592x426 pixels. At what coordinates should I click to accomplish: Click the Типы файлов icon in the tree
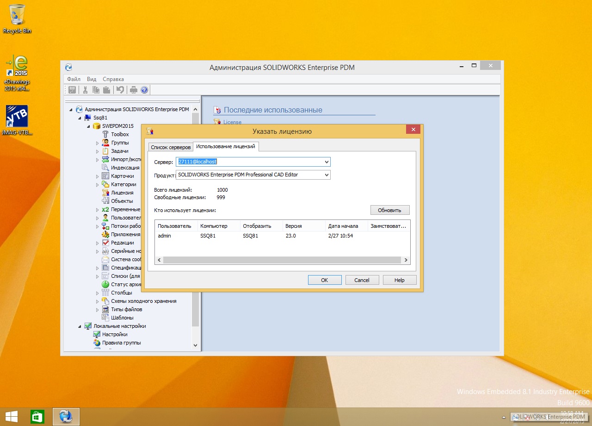105,309
